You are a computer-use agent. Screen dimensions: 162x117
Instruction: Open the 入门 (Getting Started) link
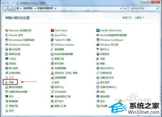click(x=11, y=78)
